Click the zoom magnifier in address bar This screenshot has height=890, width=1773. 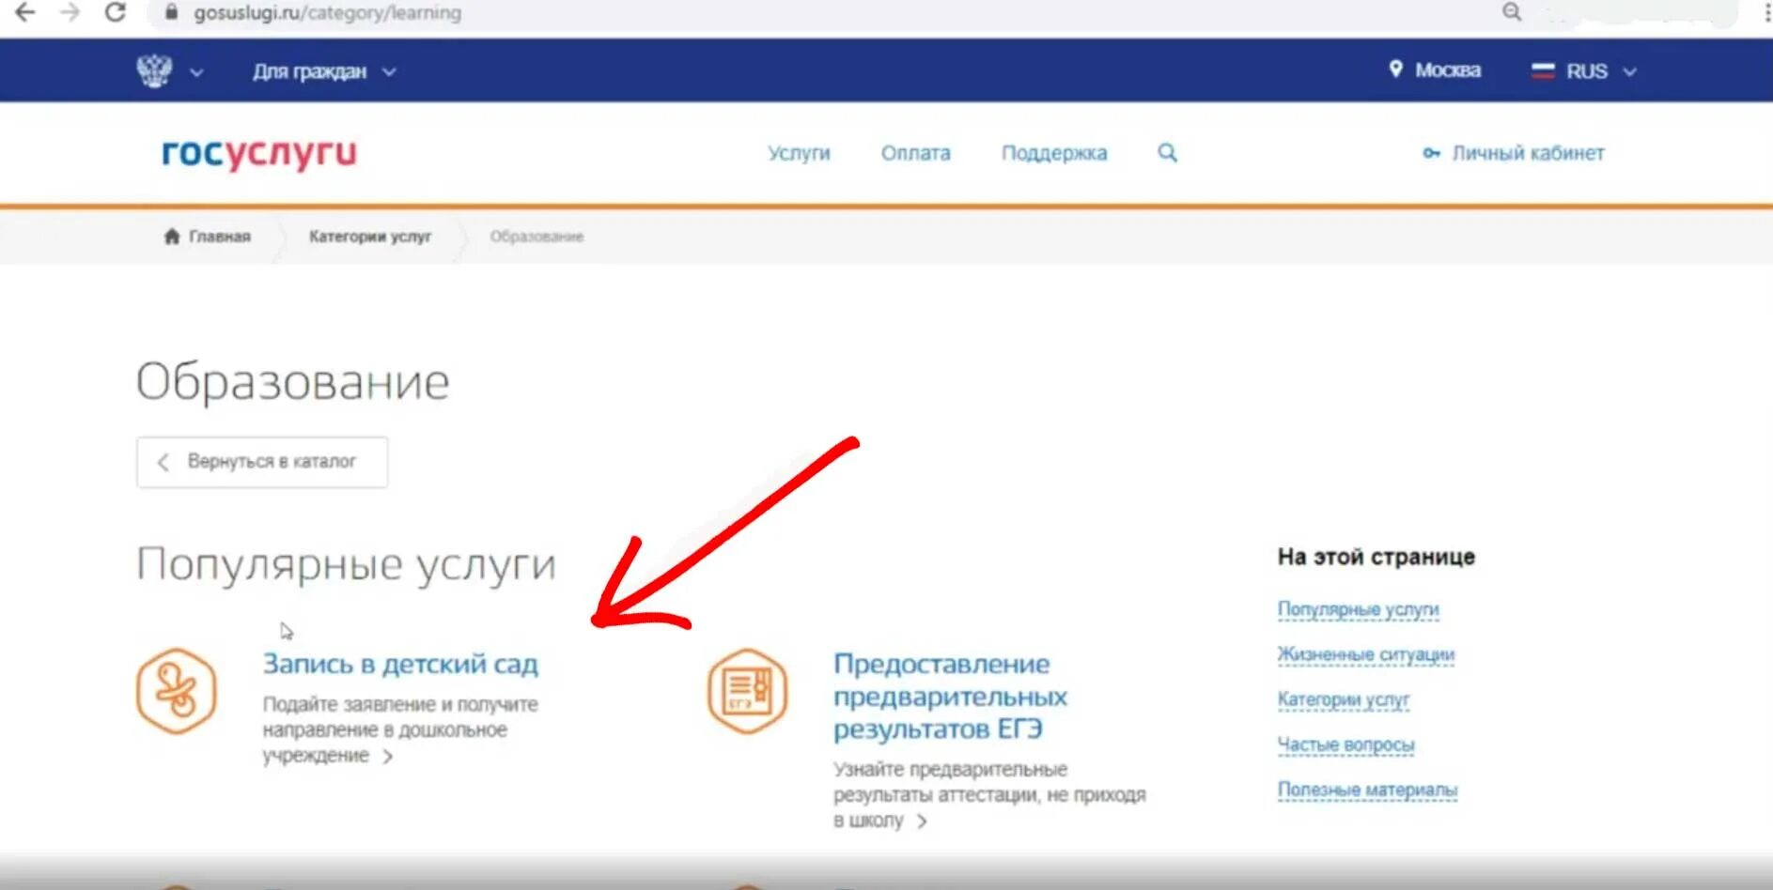tap(1511, 11)
